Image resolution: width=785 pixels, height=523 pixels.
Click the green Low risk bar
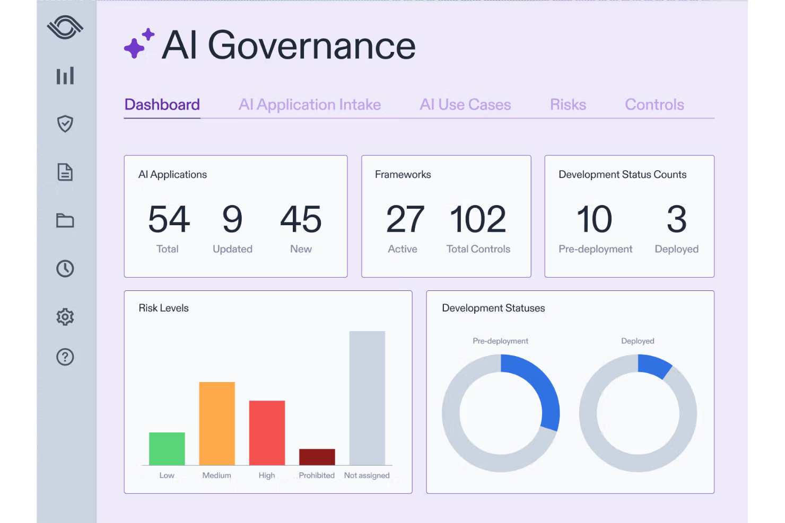pyautogui.click(x=167, y=449)
